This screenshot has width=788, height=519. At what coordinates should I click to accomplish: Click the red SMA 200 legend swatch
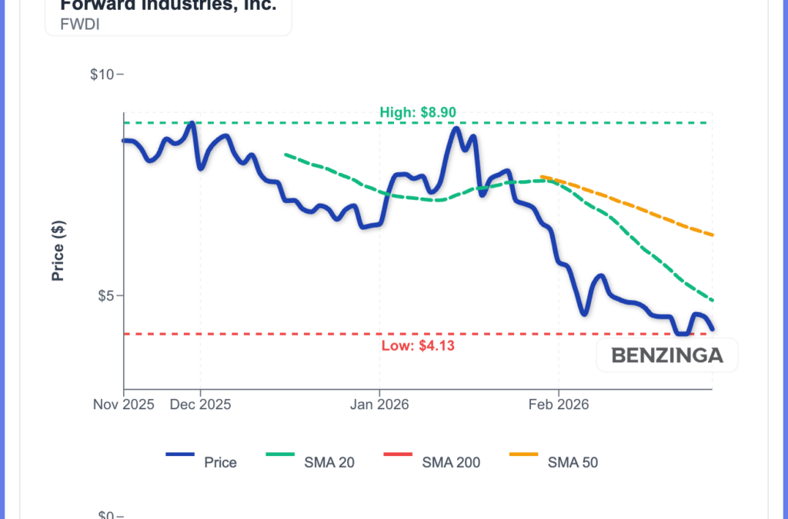pos(397,455)
